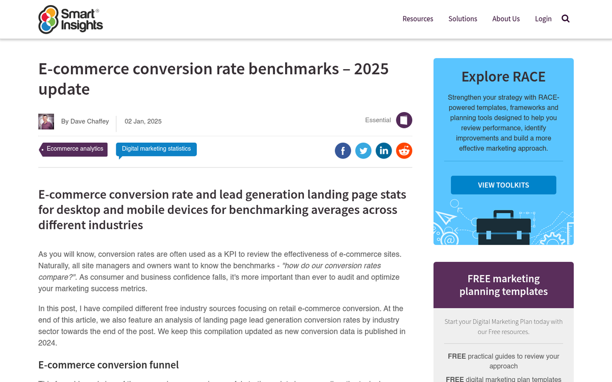This screenshot has width=612, height=382.
Task: Share the article on Facebook
Action: tap(343, 151)
